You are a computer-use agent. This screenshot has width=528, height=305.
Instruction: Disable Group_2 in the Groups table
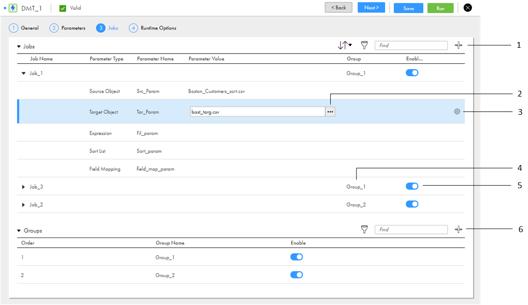tap(297, 275)
